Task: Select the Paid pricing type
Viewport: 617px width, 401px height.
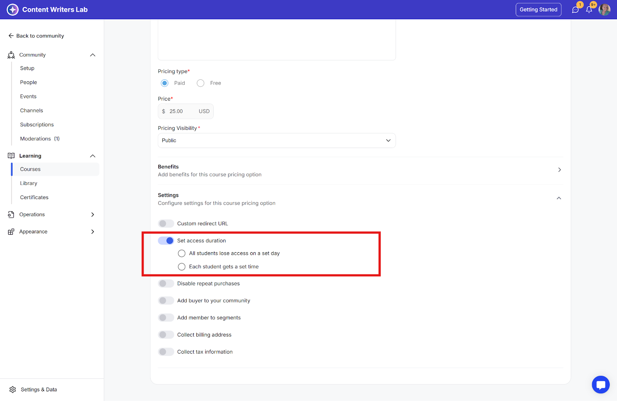Action: point(165,83)
